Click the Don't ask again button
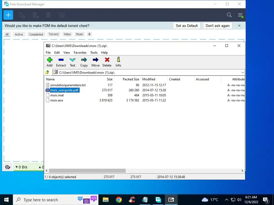This screenshot has width=274, height=205. [x=218, y=26]
